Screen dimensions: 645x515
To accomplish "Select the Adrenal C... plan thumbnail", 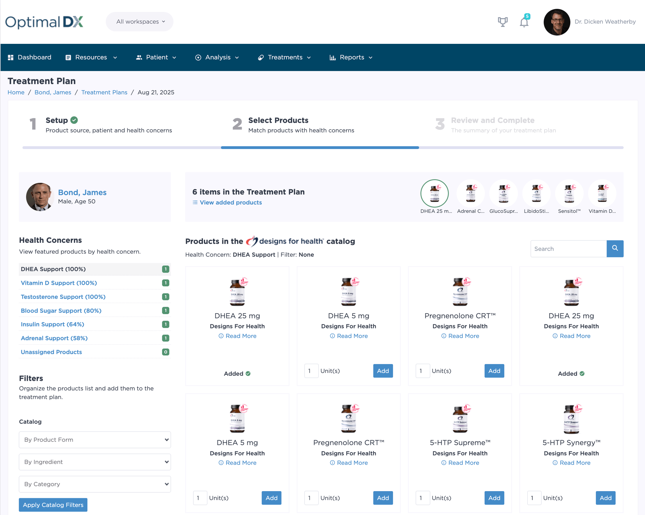I will tap(471, 193).
